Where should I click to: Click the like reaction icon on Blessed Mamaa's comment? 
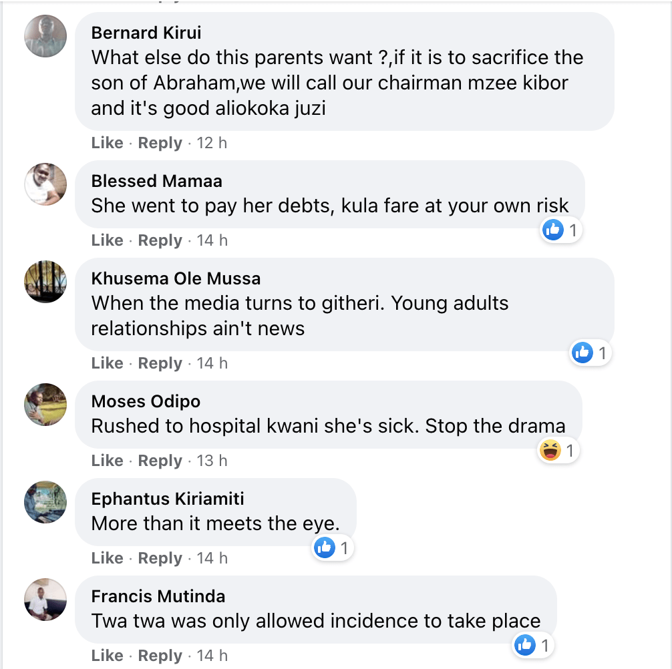553,230
